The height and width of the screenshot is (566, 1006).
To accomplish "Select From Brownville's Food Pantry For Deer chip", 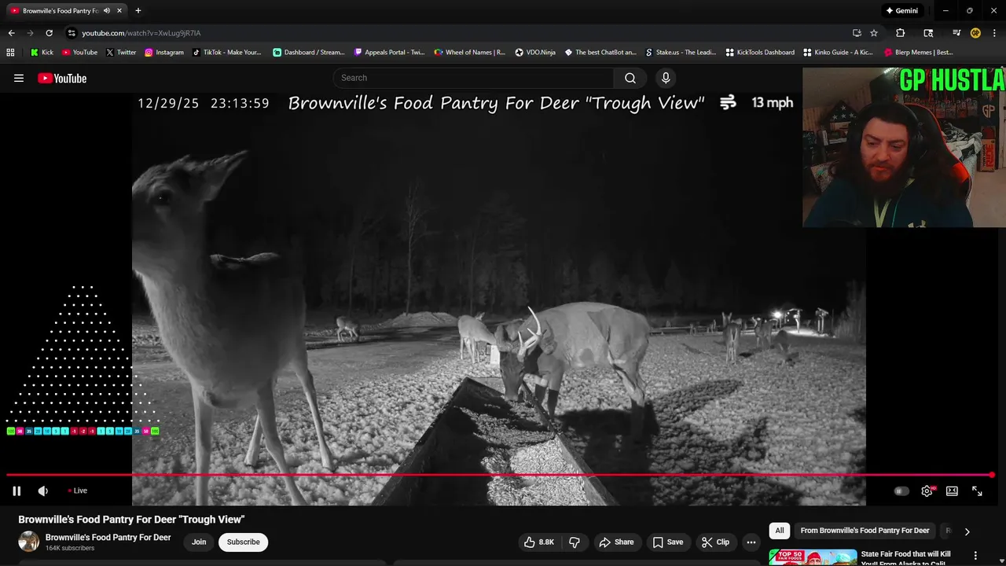I will pyautogui.click(x=865, y=531).
